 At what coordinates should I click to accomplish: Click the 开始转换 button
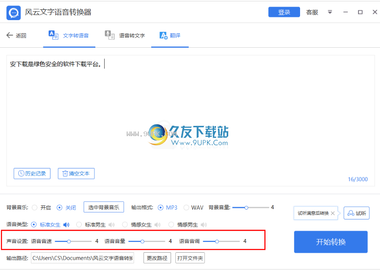click(x=331, y=242)
